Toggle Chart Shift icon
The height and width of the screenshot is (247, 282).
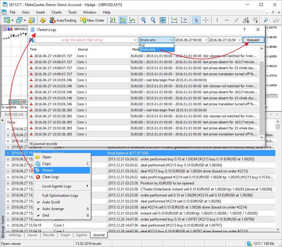point(184,20)
